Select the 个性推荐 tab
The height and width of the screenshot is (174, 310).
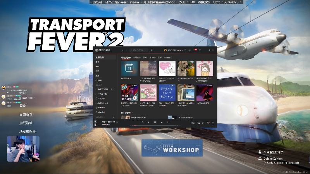point(126,58)
